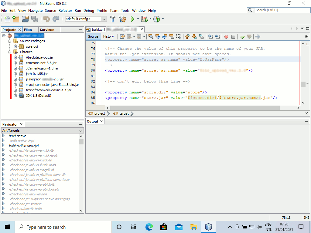Click the Find Selection magnifier icon
Screen dimensions: 311x233
point(151,37)
